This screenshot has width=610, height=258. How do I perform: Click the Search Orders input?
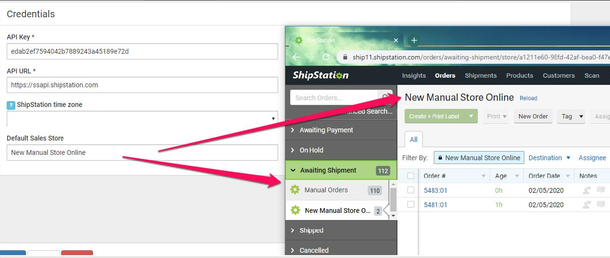[334, 98]
